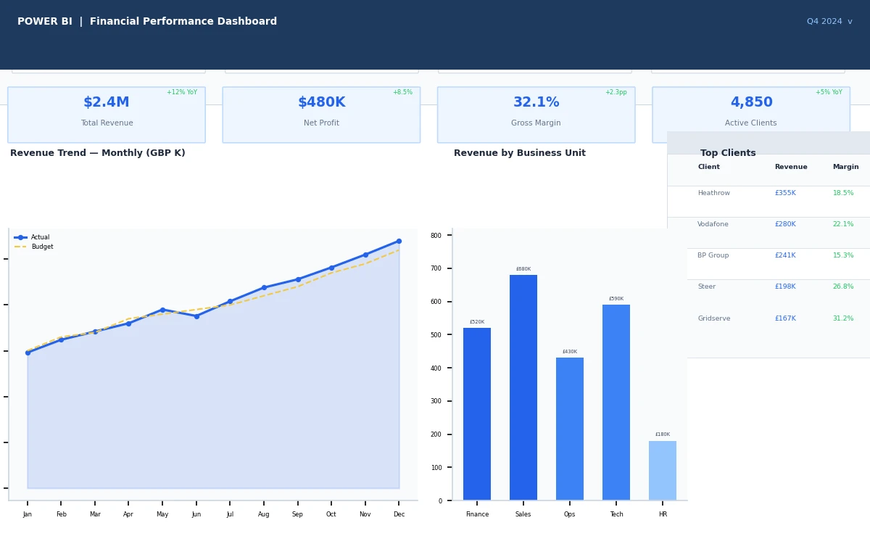Click the £241K revenue value
This screenshot has width=870, height=544.
[x=785, y=256]
